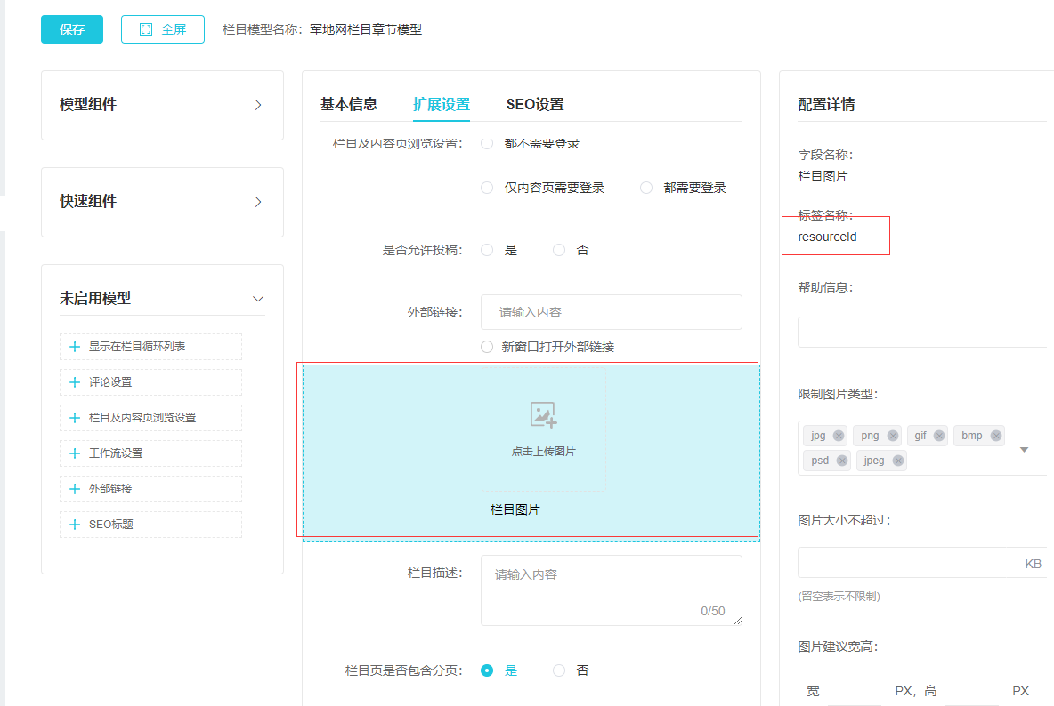This screenshot has height=706, width=1054.
Task: Remove the jpg tag with its x icon
Action: (x=839, y=436)
